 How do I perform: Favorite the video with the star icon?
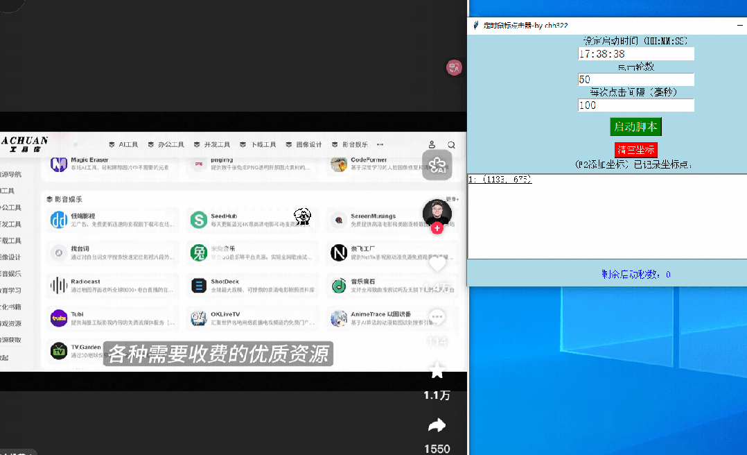[437, 370]
